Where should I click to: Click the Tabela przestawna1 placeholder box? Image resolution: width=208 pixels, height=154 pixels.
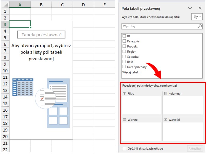41,35
